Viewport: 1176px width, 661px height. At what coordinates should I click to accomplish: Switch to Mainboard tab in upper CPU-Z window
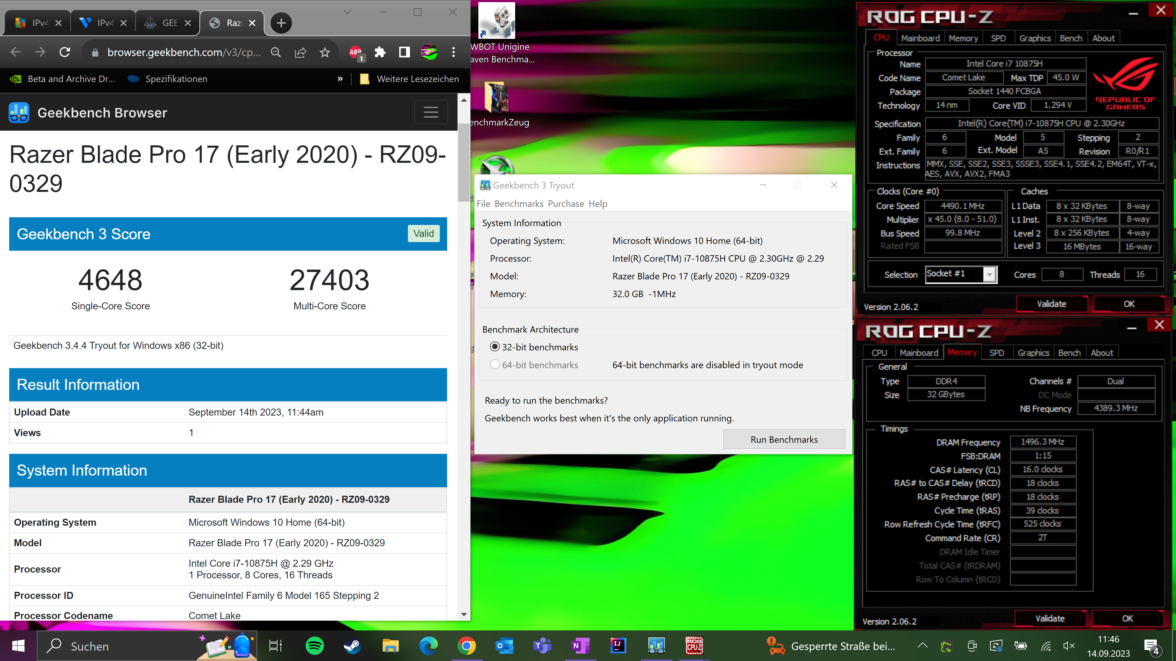[920, 38]
